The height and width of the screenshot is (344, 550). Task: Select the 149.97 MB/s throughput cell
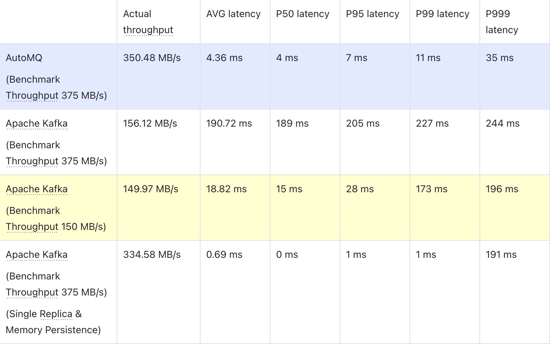tap(151, 189)
